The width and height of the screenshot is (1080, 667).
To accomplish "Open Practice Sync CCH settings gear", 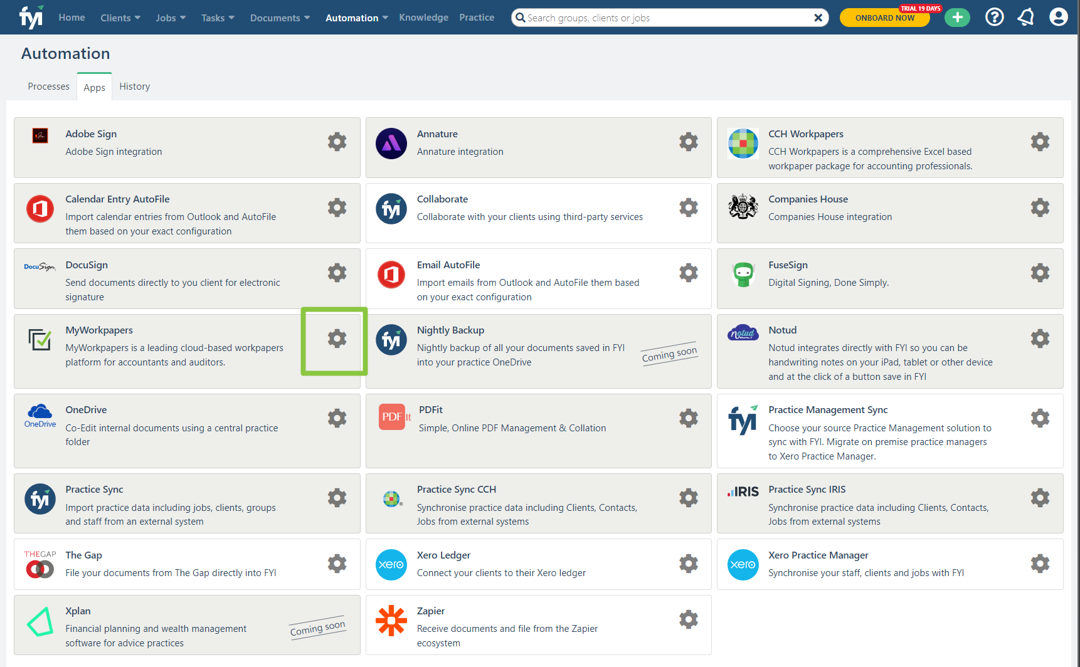I will (x=689, y=498).
